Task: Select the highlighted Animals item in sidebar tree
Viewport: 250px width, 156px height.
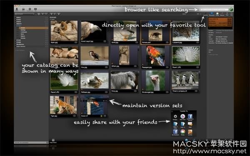Action: pos(33,28)
